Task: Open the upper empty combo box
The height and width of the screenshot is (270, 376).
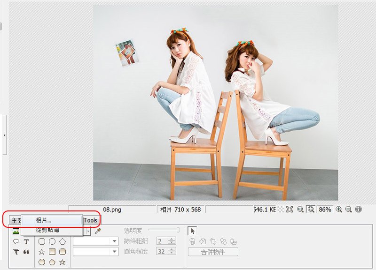Action: [x=96, y=241]
